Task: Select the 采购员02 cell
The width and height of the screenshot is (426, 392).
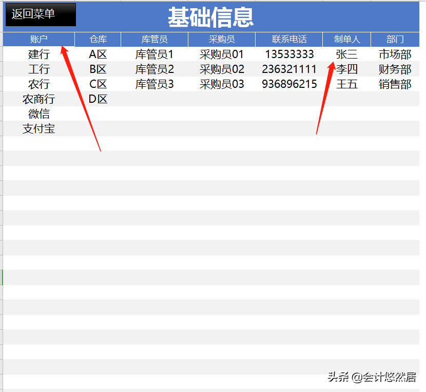Action: point(222,69)
